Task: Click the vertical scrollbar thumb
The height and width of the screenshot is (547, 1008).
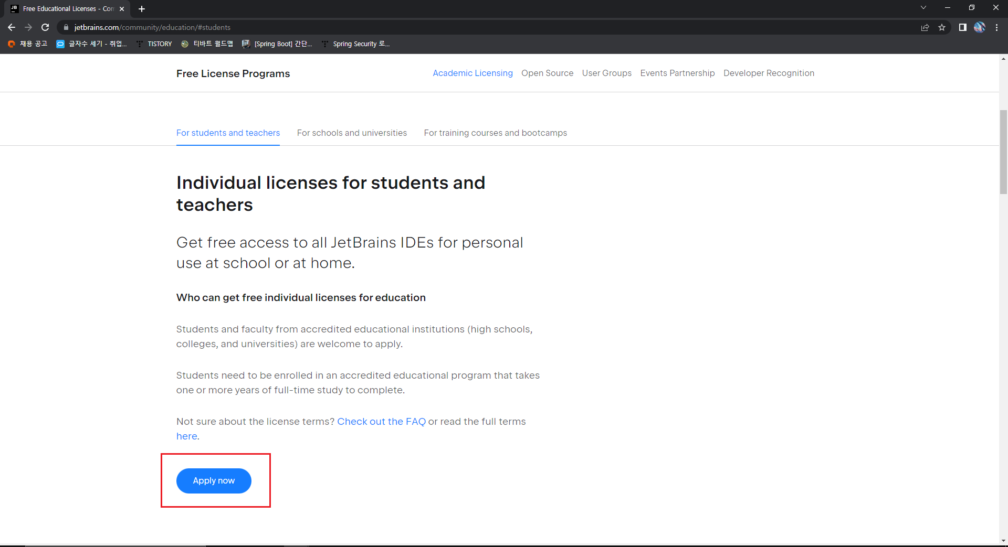Action: pyautogui.click(x=1003, y=152)
